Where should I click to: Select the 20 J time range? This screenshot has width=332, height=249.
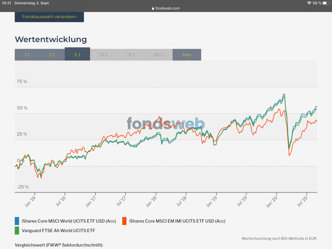158,55
